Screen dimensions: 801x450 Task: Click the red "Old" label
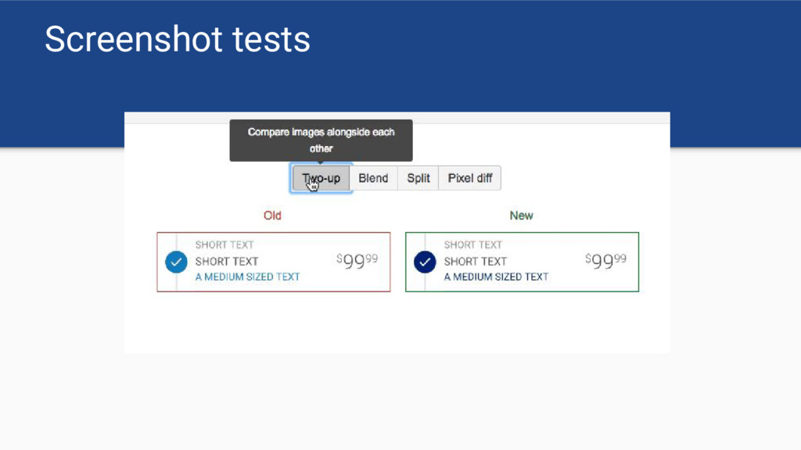(272, 216)
